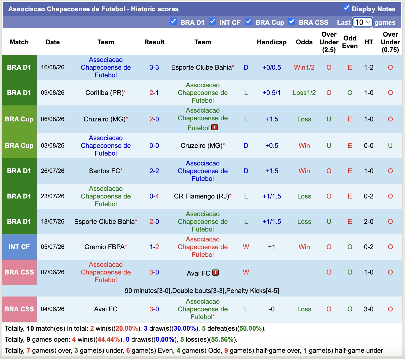Open Cruzeiro (MG) in the 03/08/26 match
The width and height of the screenshot is (405, 359).
click(201, 146)
